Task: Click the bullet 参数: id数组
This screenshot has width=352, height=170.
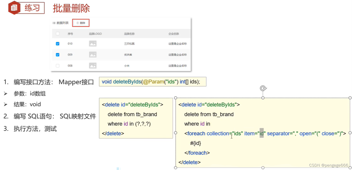Action: pyautogui.click(x=30, y=94)
